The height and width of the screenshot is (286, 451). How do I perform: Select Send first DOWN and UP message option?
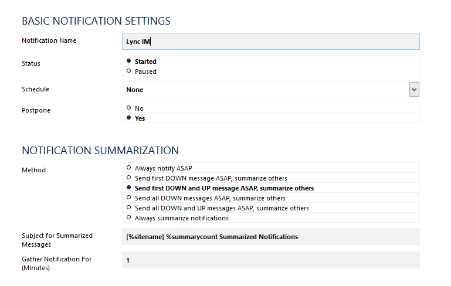128,188
